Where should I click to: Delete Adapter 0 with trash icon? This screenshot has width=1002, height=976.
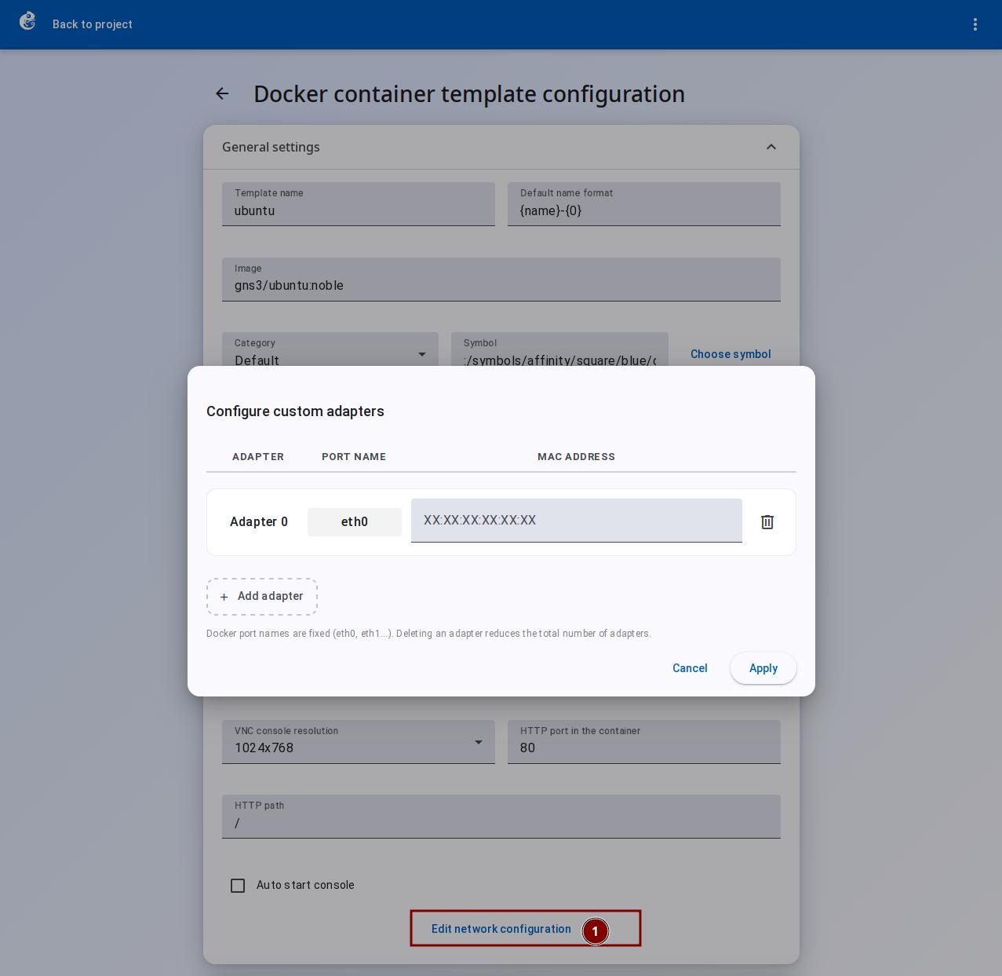pyautogui.click(x=767, y=522)
